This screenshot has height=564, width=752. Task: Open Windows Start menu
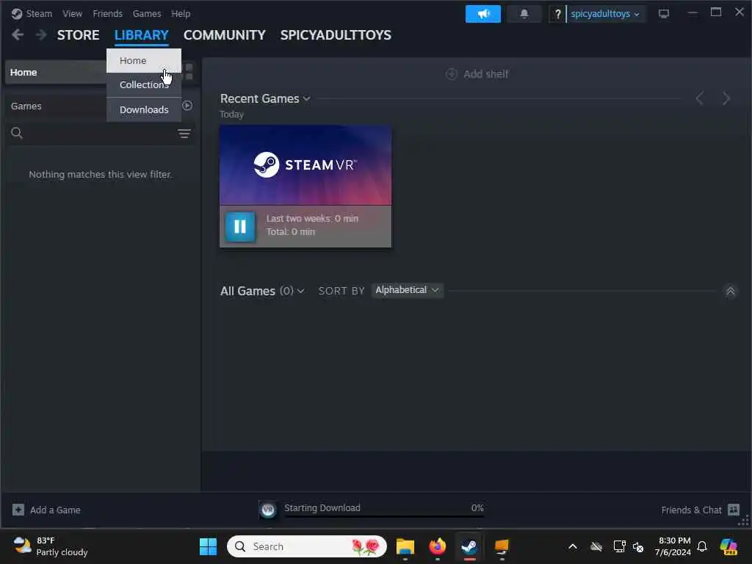[208, 546]
